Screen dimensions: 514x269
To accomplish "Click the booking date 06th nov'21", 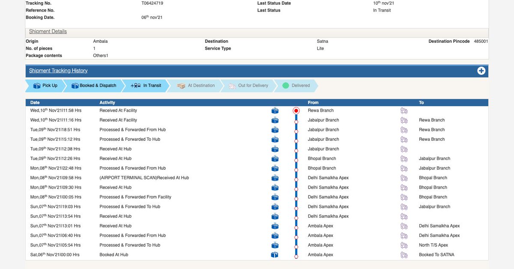I will [x=152, y=17].
